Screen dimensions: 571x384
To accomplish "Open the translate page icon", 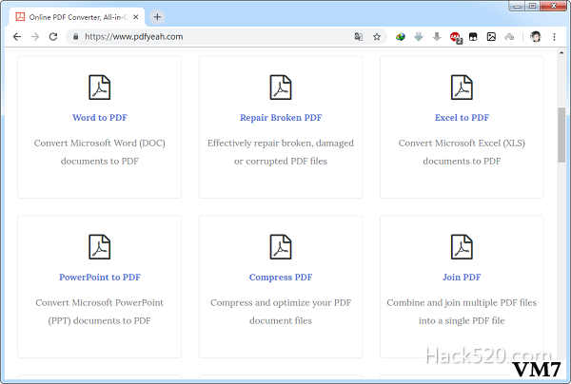I will (359, 37).
